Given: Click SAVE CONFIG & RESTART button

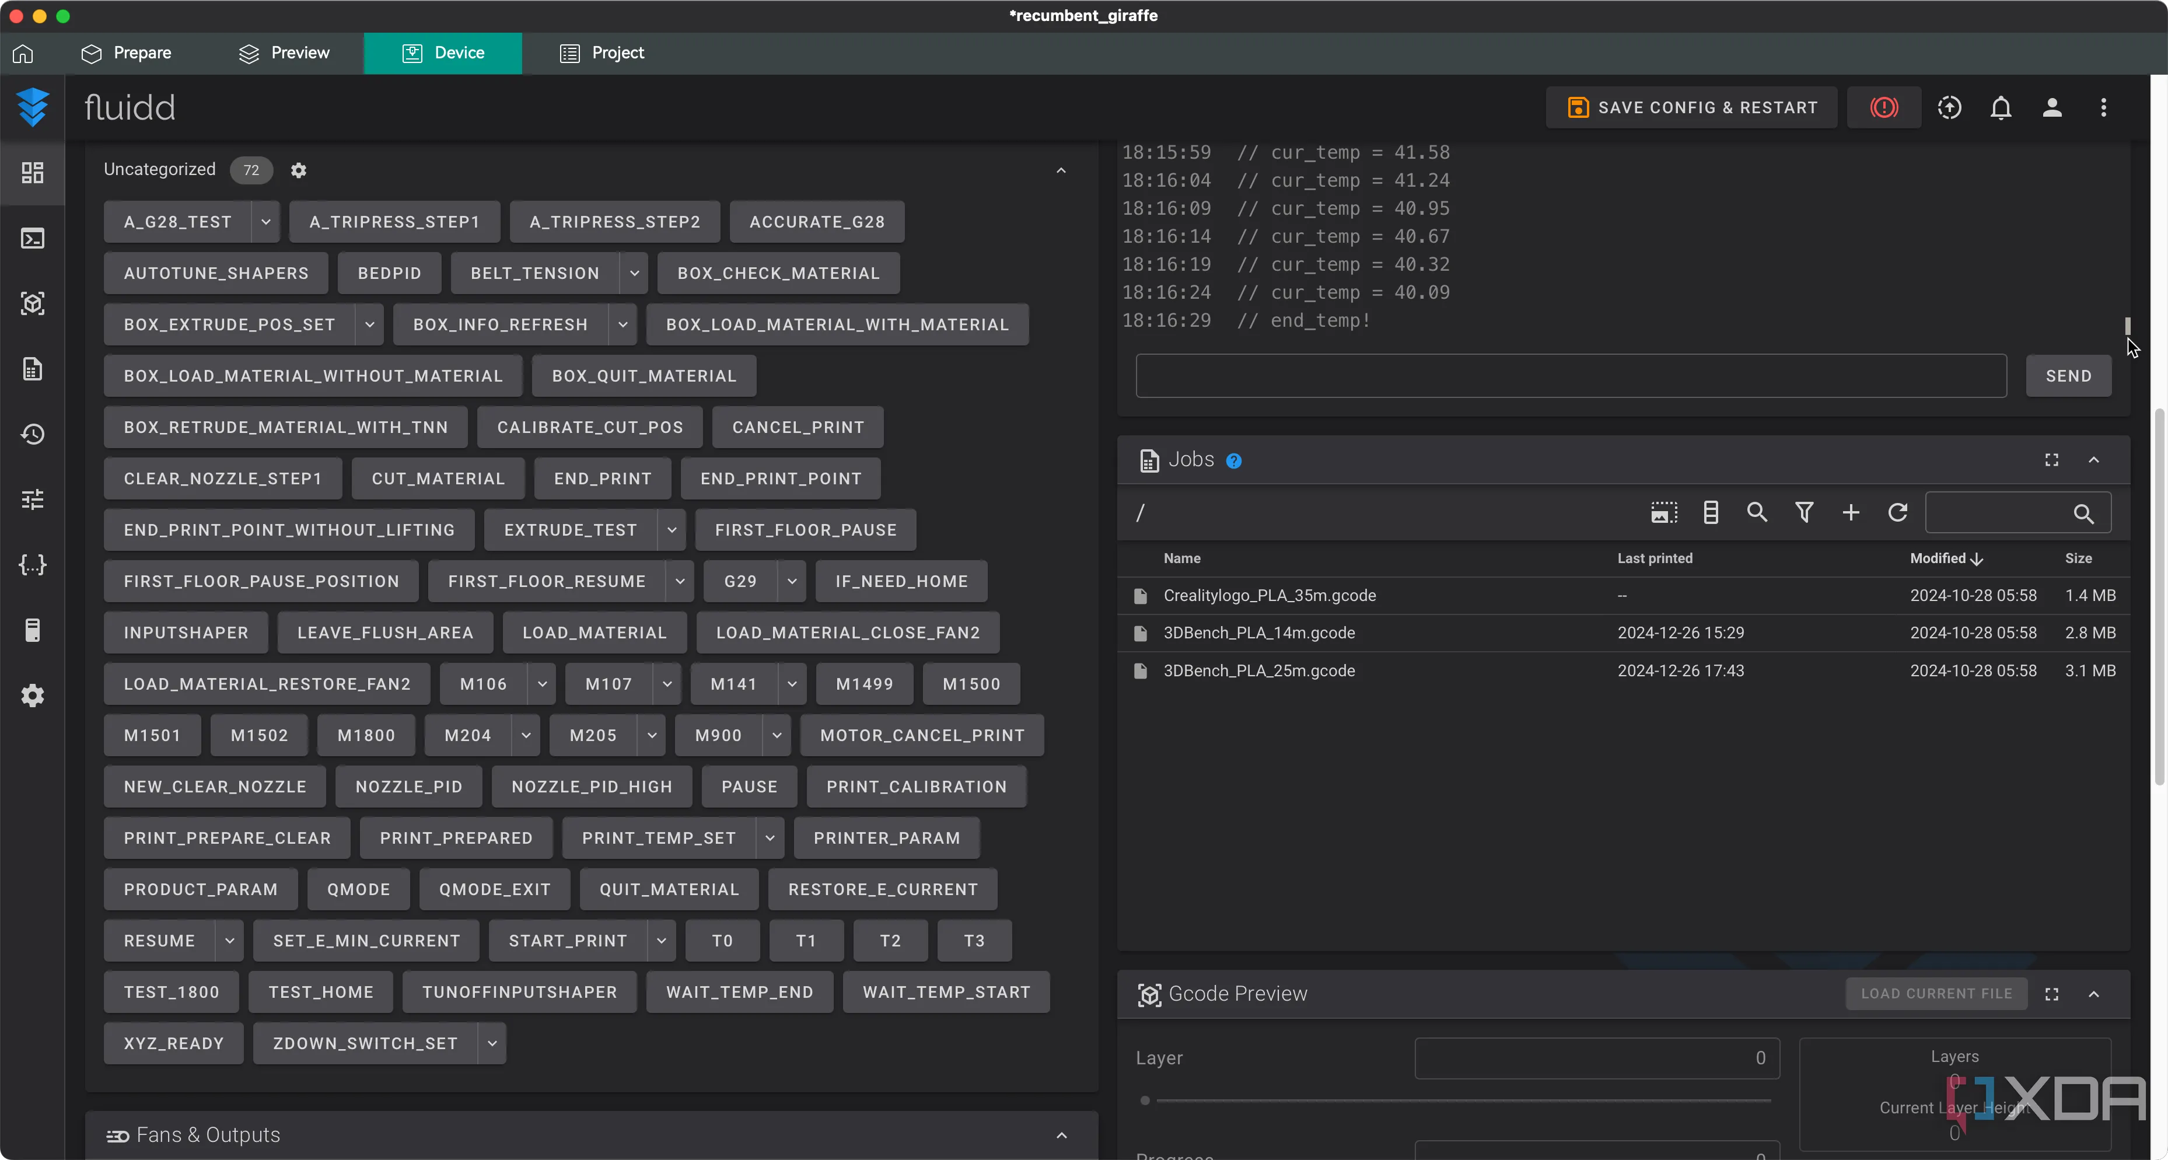Looking at the screenshot, I should pos(1692,107).
